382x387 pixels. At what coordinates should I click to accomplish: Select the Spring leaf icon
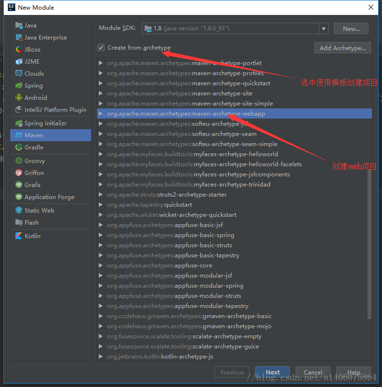click(19, 86)
